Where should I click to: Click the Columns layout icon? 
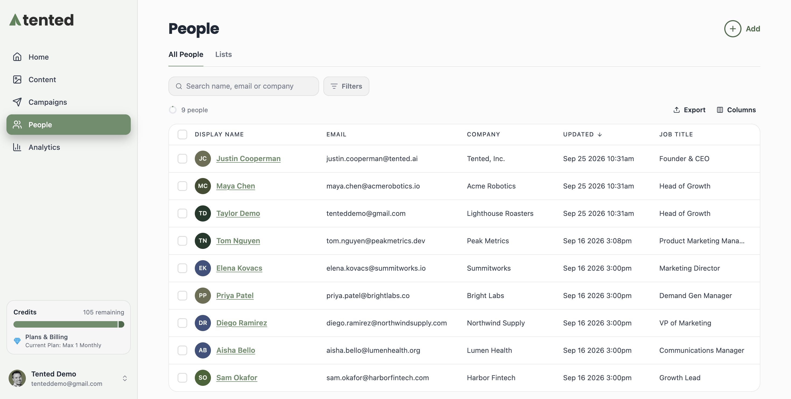[x=720, y=110]
